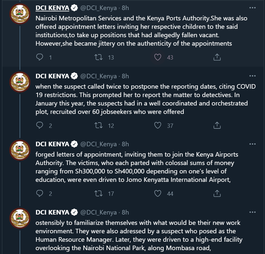Like the tweet with 43 likes
This screenshot has width=265, height=254.
158,57
